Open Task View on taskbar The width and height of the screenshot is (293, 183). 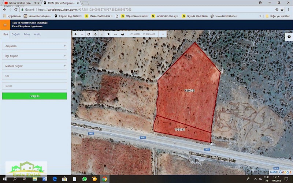(x=24, y=179)
